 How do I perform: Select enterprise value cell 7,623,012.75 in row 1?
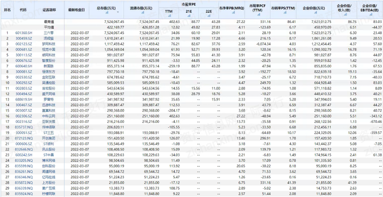321,33
